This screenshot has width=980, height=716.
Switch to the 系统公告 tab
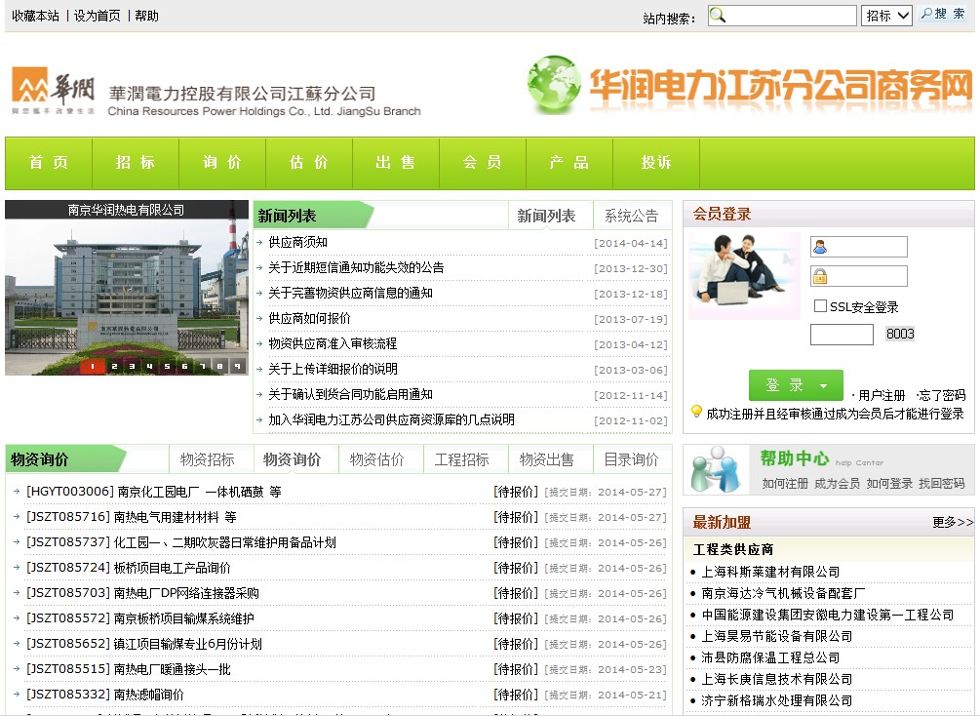click(632, 216)
